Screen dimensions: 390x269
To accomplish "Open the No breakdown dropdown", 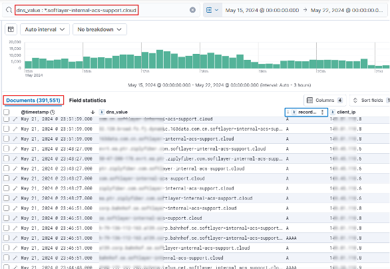I will coord(100,29).
